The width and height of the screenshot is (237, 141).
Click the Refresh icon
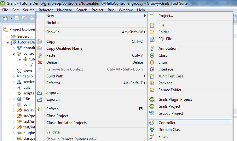[40, 109]
